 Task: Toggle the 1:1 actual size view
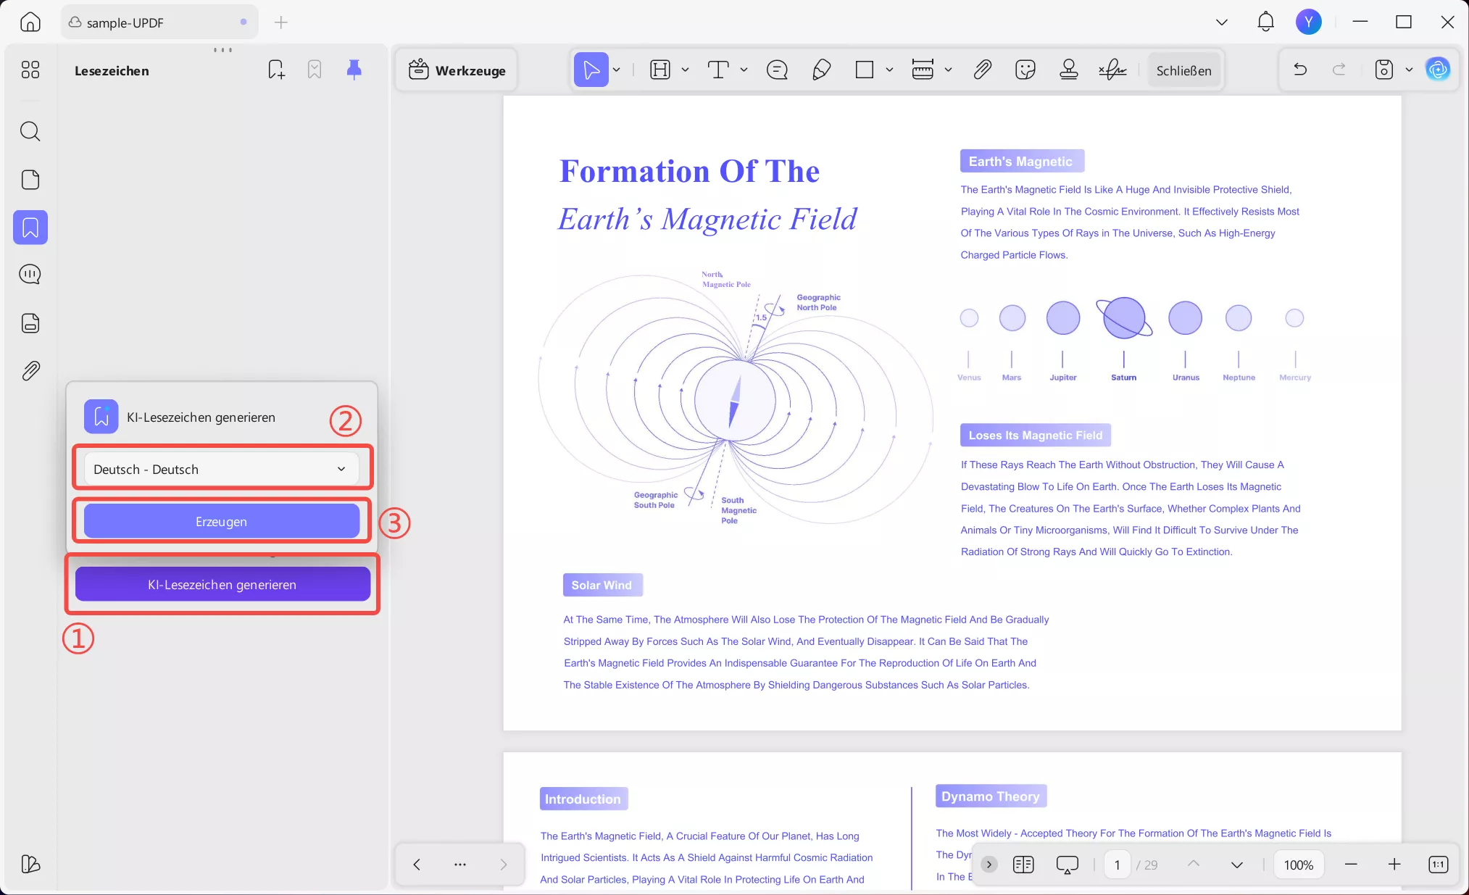tap(1438, 864)
